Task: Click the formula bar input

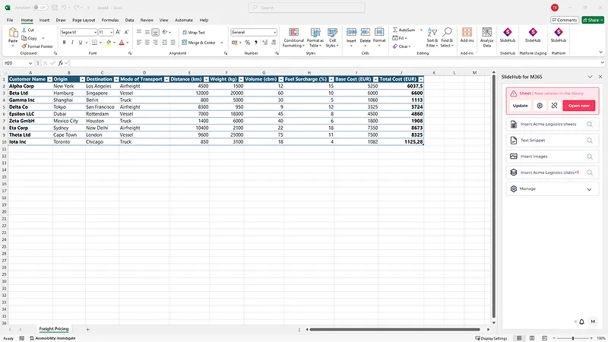Action: [335, 63]
